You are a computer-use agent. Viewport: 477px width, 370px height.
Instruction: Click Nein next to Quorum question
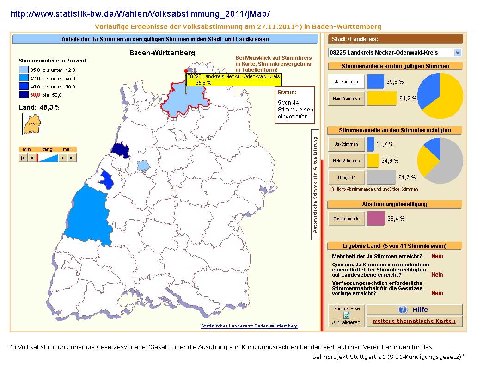(437, 275)
